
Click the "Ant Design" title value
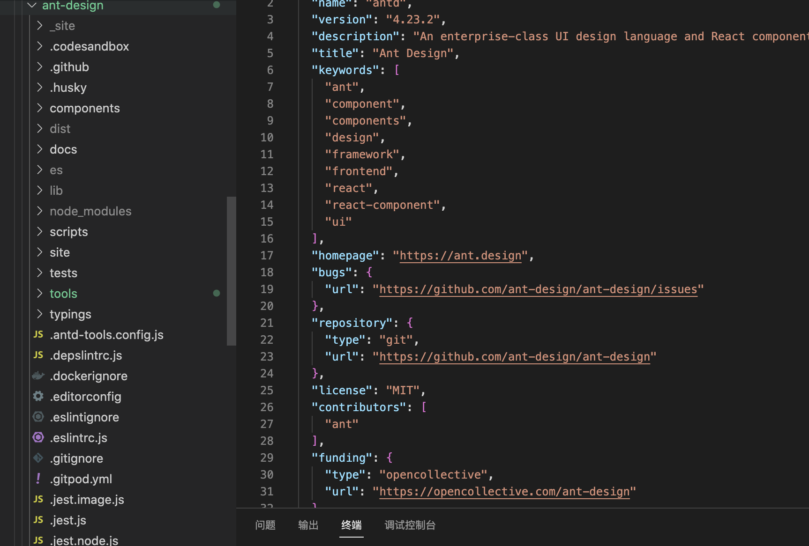pyautogui.click(x=413, y=53)
